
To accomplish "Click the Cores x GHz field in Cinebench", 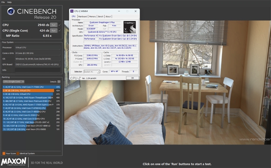I will coord(38,53).
